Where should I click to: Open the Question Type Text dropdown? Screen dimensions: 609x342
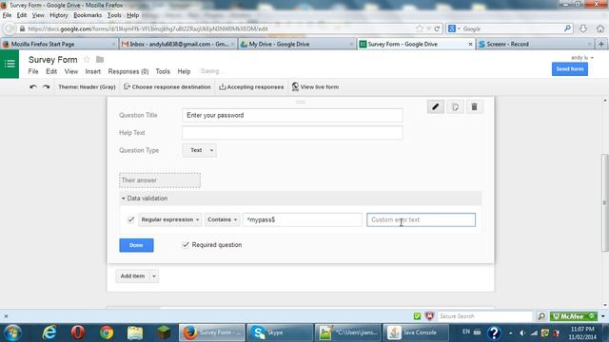[x=199, y=150]
